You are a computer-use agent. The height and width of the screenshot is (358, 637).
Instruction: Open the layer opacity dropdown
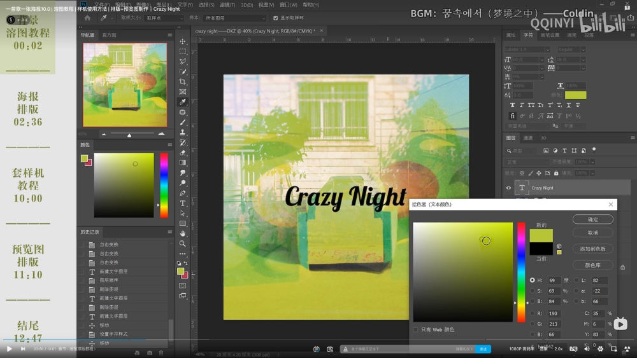click(592, 162)
